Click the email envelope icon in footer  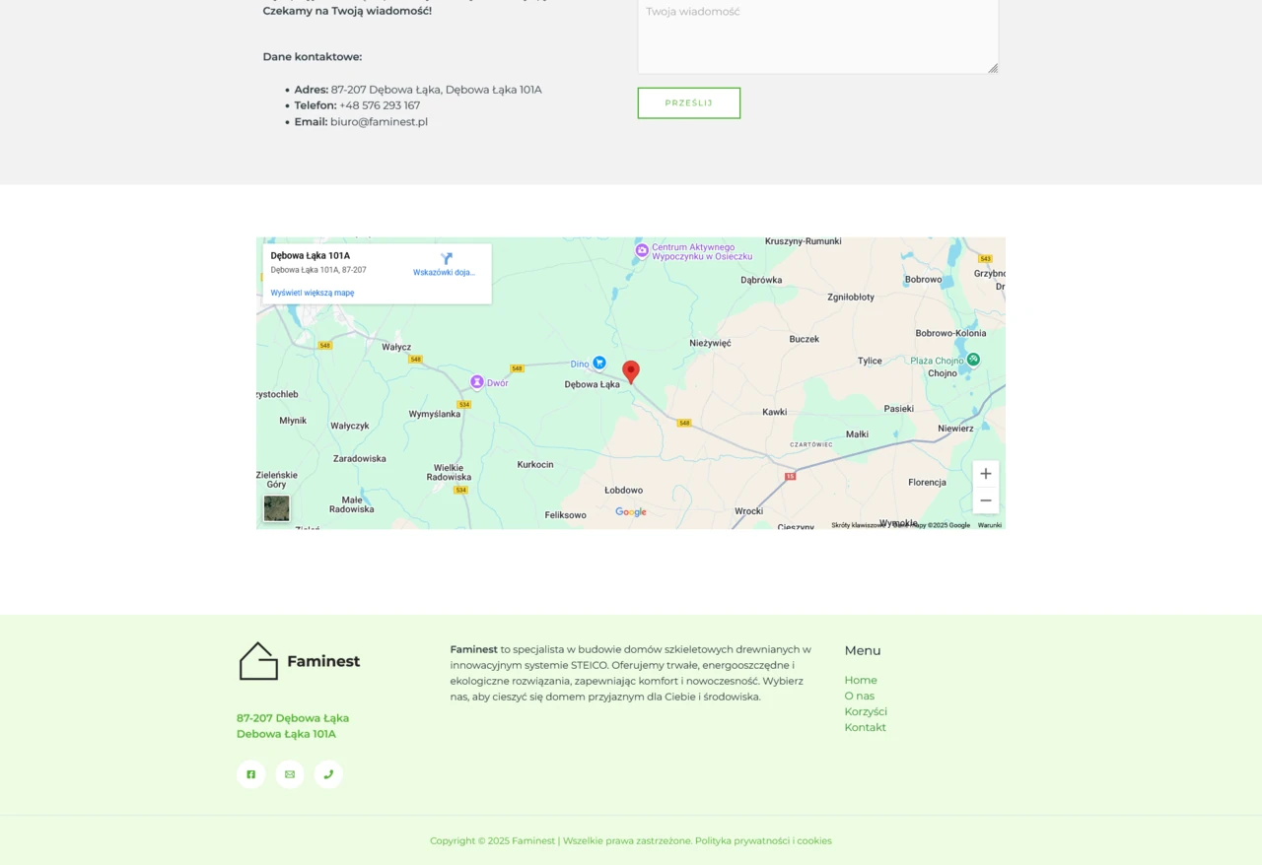click(x=290, y=774)
